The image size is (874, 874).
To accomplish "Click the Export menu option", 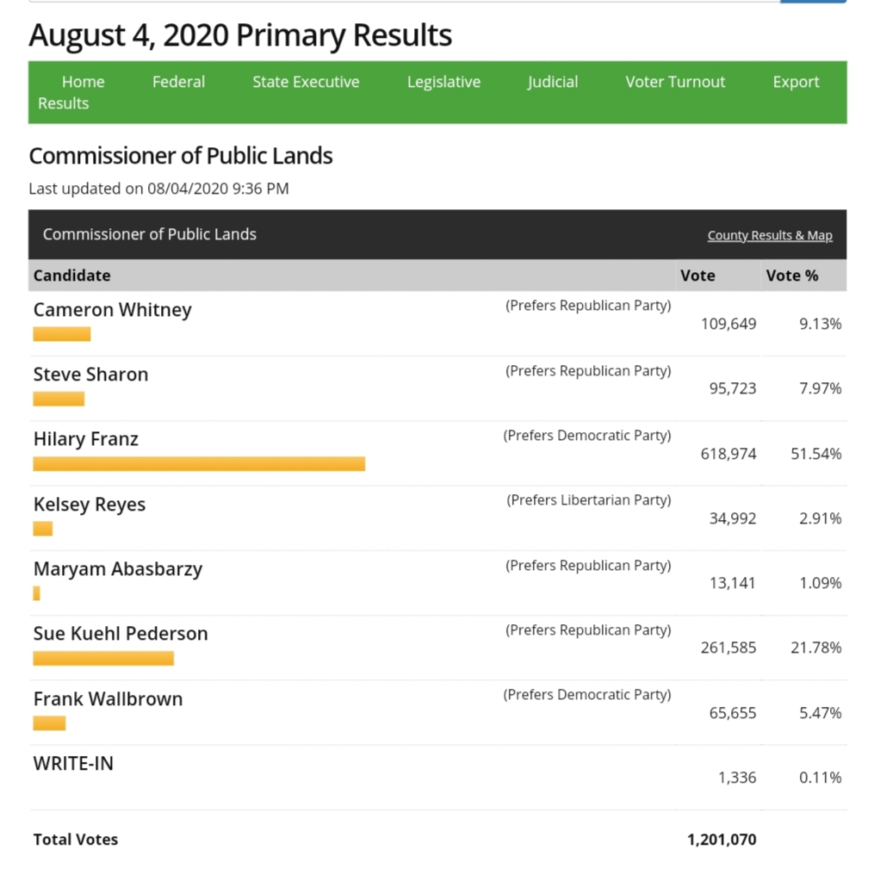I will [796, 83].
